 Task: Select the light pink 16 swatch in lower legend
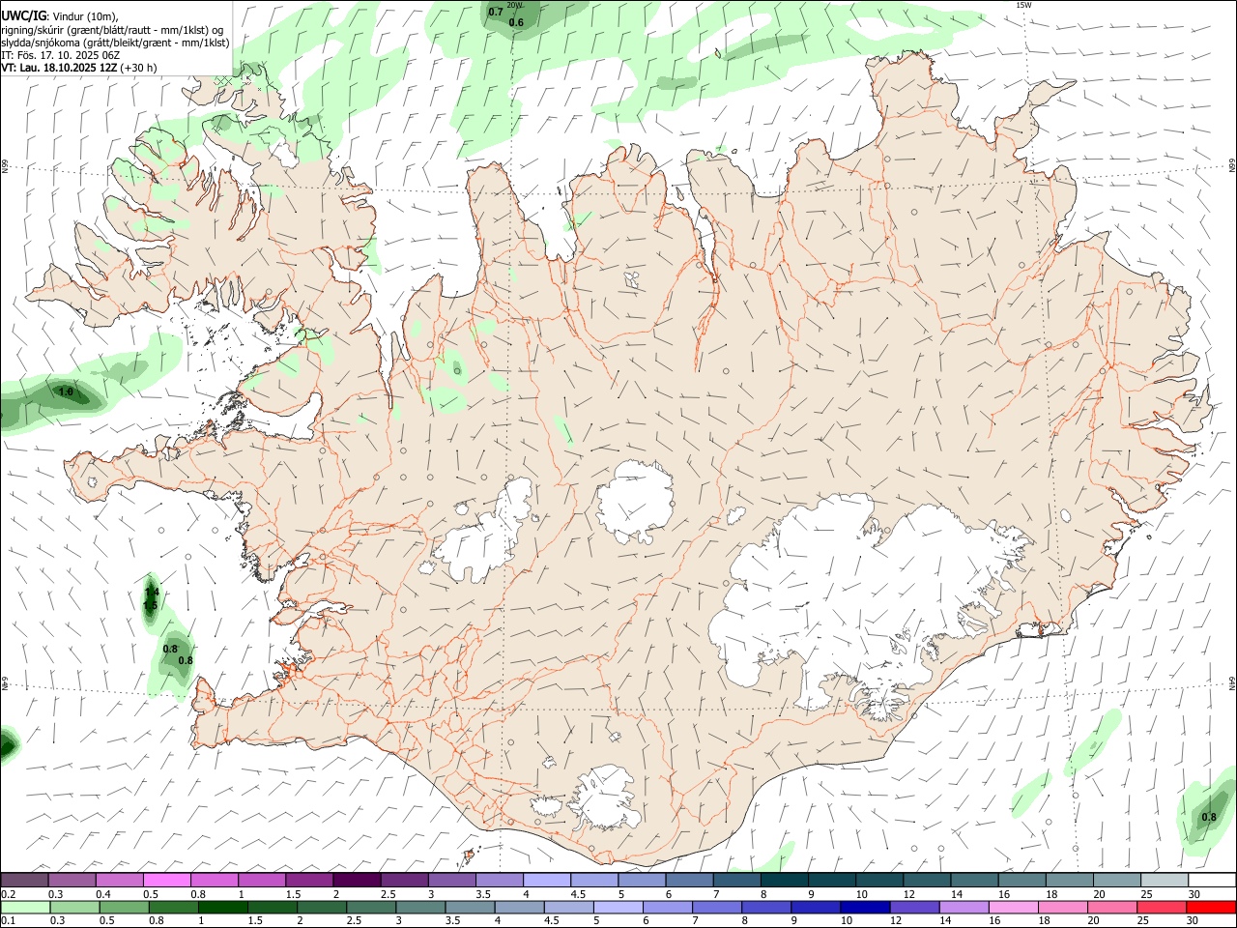click(1014, 908)
